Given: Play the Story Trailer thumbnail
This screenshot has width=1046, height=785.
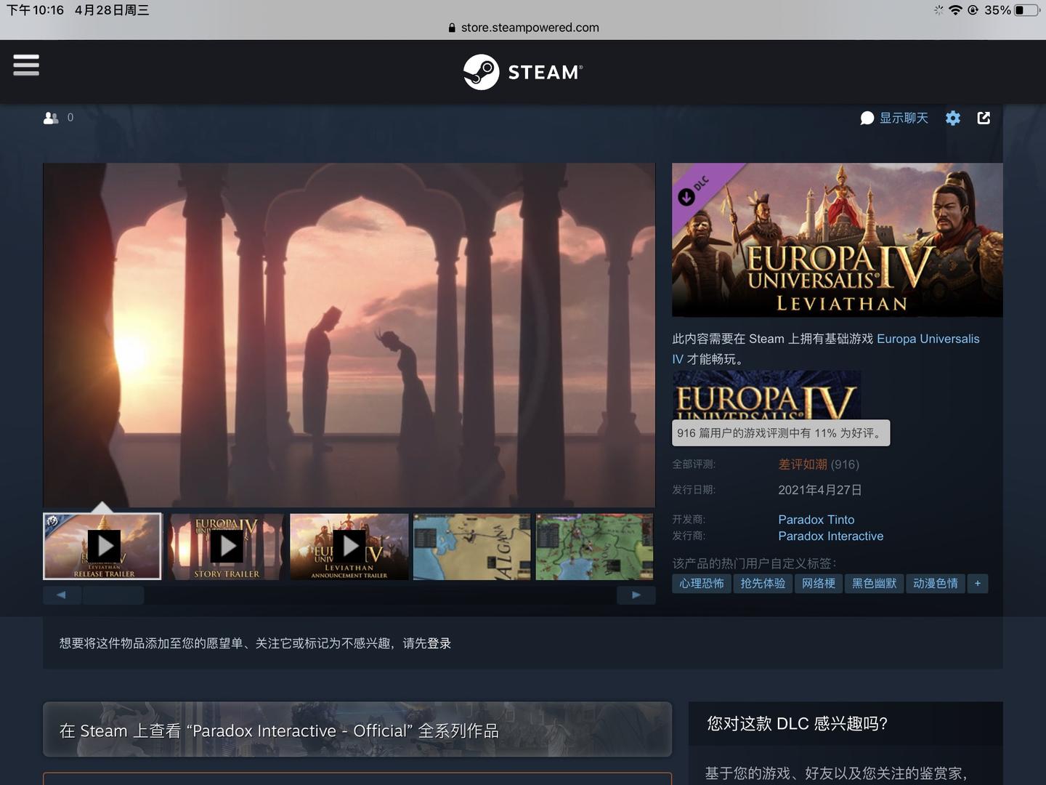Looking at the screenshot, I should pyautogui.click(x=226, y=546).
